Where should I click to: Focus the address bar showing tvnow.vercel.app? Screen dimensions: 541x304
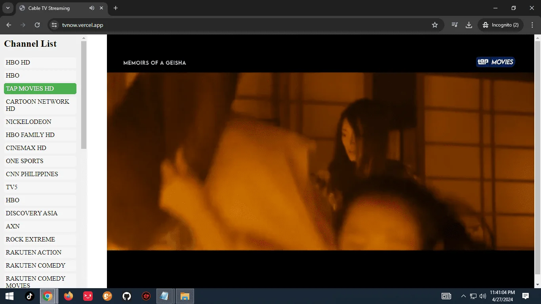click(246, 25)
